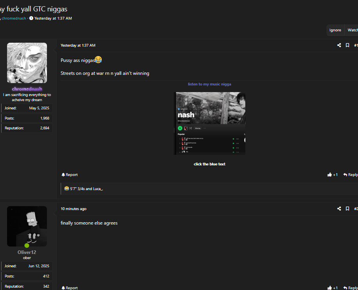Viewport: 358px width, 290px height.
Task: Open the share options on the second post
Action: point(339,208)
